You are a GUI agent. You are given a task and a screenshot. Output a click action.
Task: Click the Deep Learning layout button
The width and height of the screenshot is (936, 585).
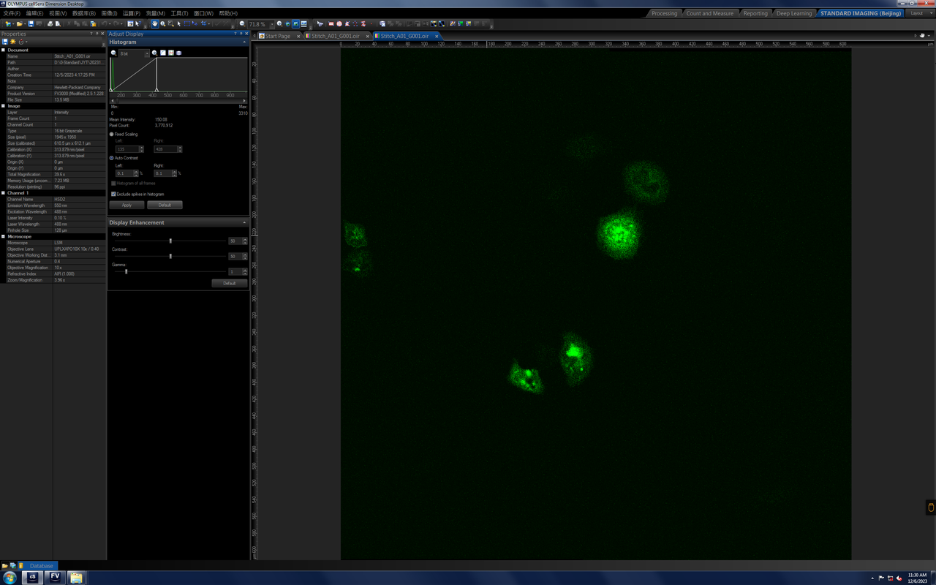coord(794,13)
